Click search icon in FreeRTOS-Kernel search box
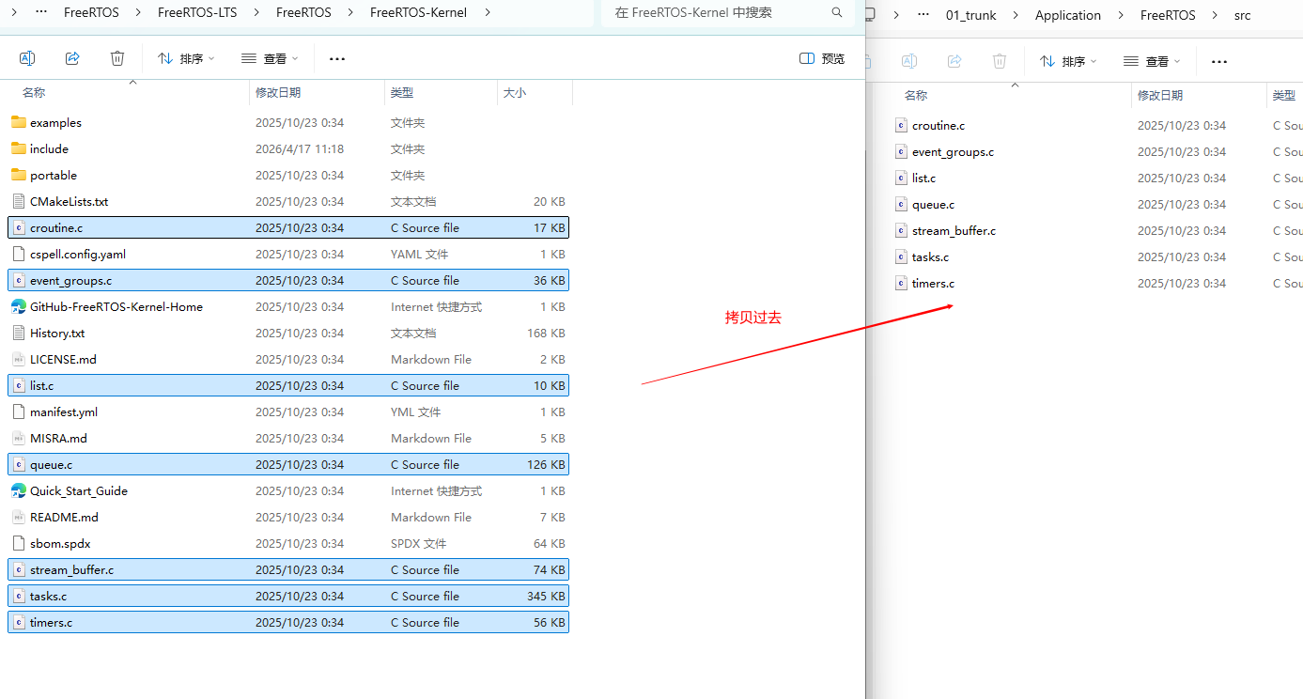The height and width of the screenshot is (699, 1303). (837, 12)
